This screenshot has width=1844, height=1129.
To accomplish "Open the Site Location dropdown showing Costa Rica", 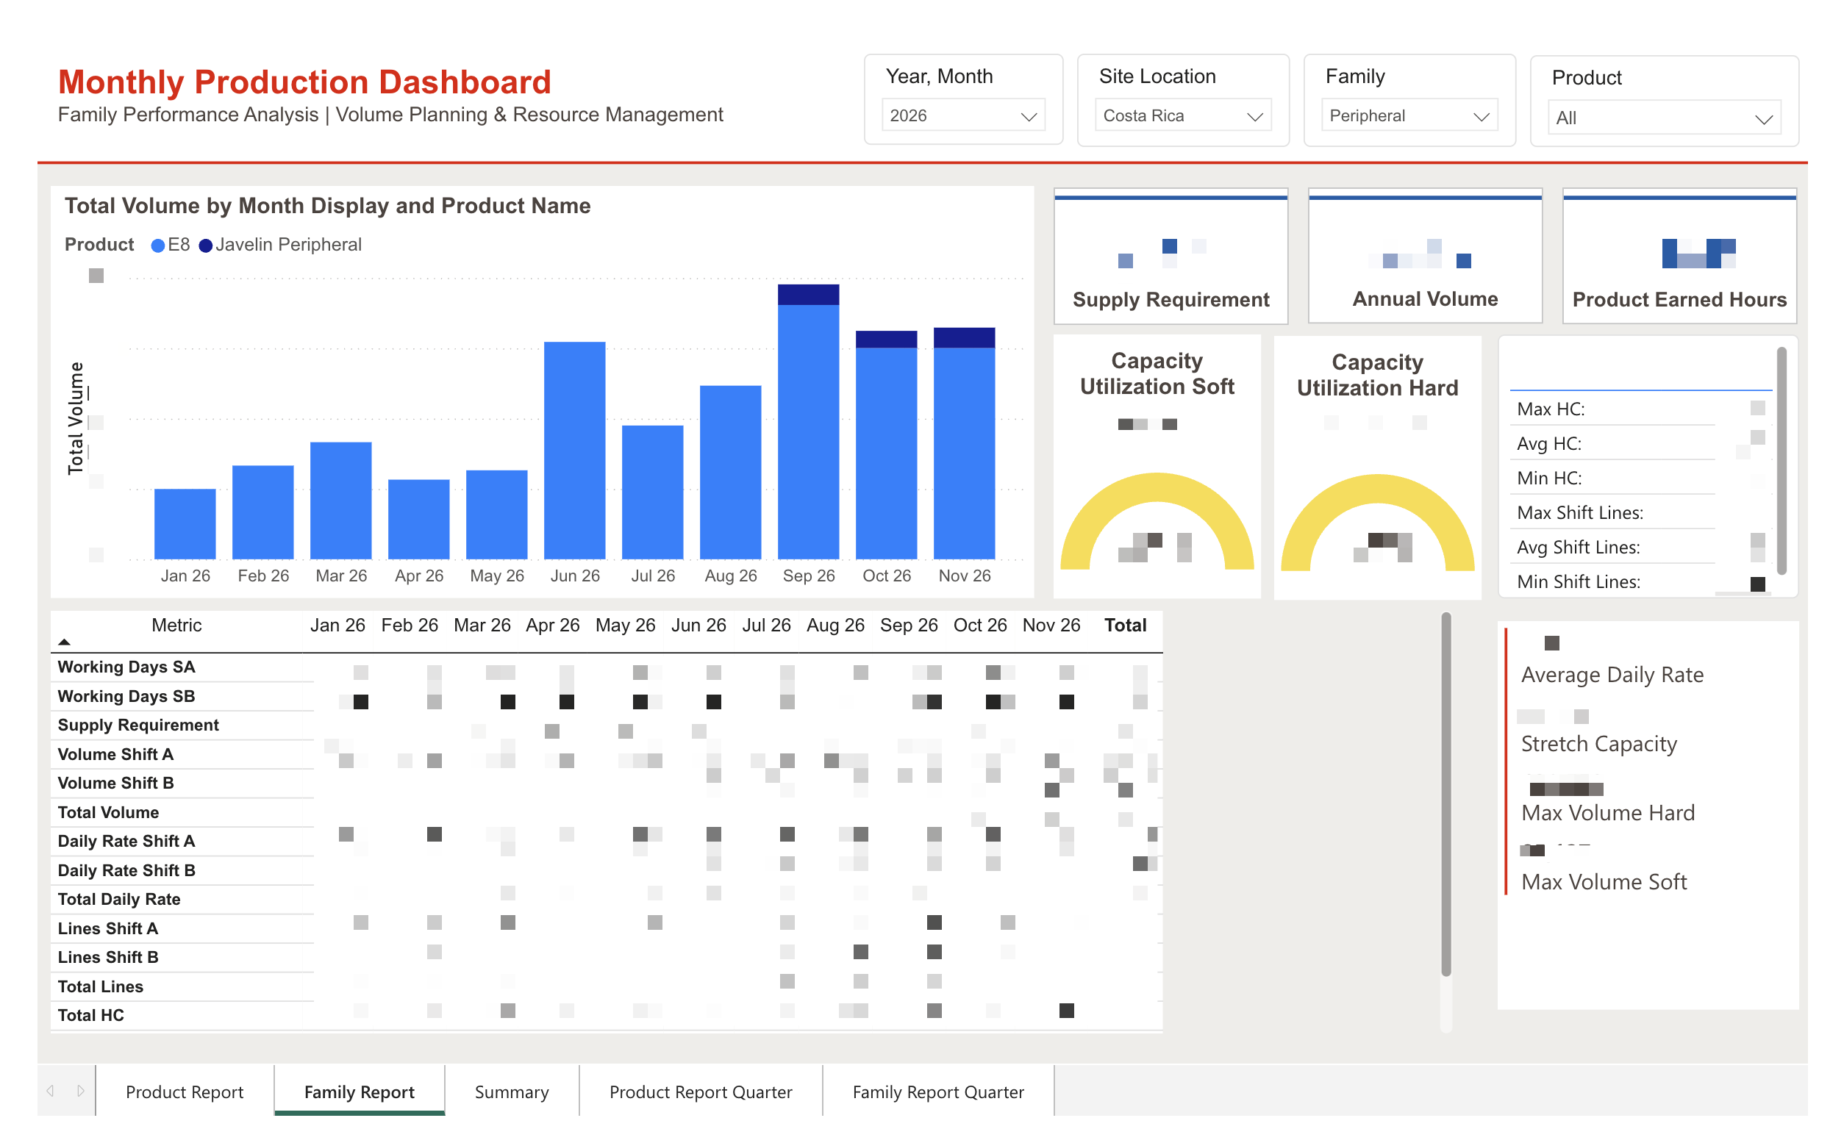I will pyautogui.click(x=1182, y=116).
